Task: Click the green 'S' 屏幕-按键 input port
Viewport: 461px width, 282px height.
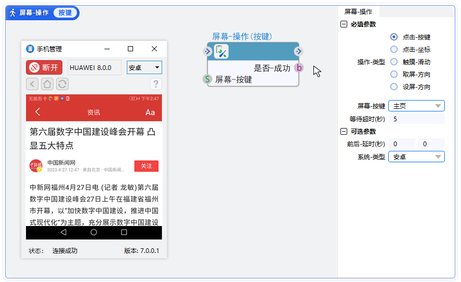Action: (207, 79)
